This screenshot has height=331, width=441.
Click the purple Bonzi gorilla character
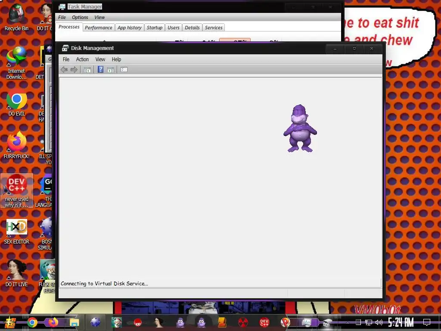[300, 128]
